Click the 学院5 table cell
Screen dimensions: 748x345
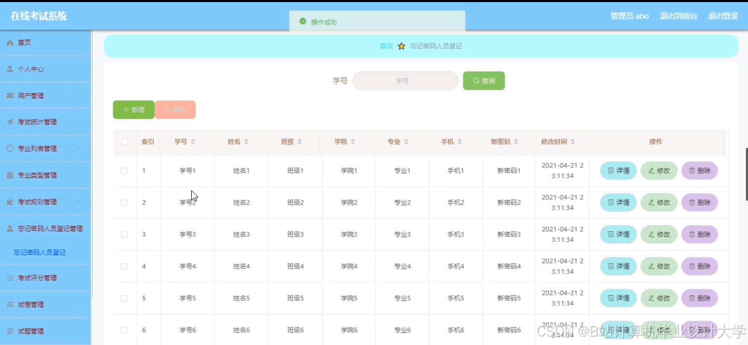pyautogui.click(x=349, y=298)
